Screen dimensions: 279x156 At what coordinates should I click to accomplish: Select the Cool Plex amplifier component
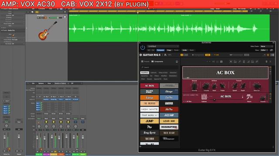pos(169,97)
